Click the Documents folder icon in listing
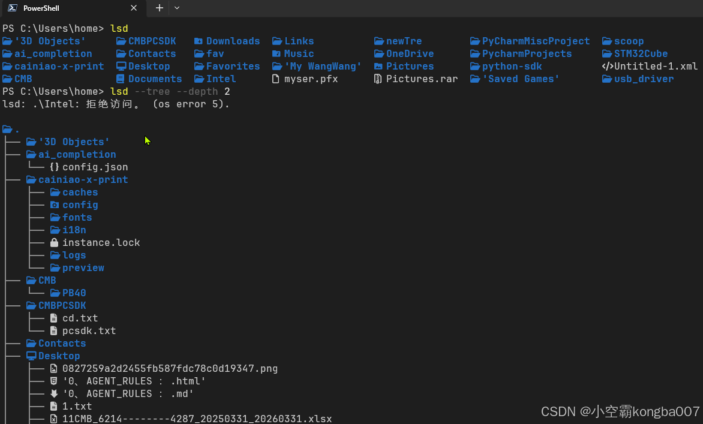Screen dimensions: 703x424 click(121, 79)
